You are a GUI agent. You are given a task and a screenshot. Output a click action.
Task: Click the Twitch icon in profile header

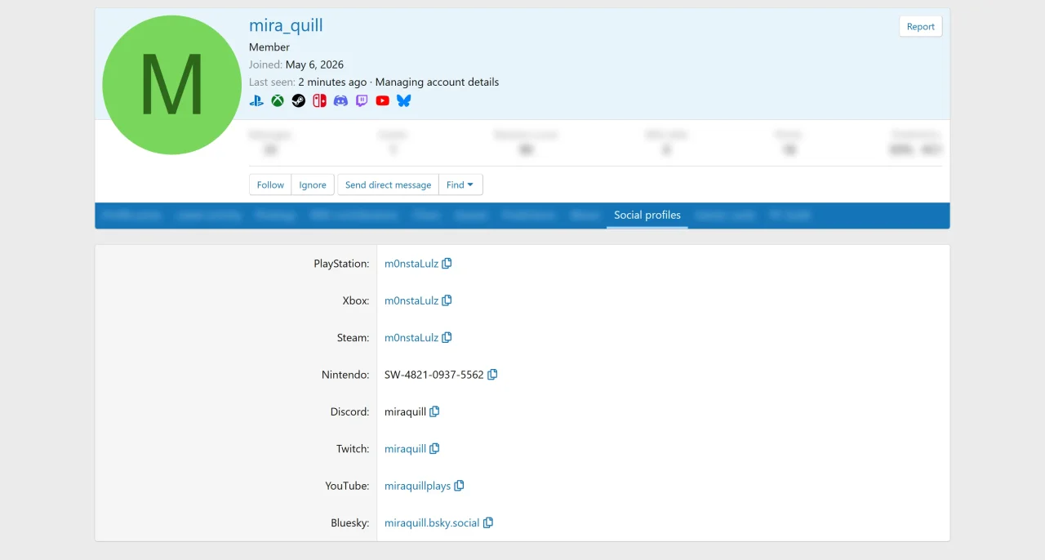pyautogui.click(x=362, y=100)
